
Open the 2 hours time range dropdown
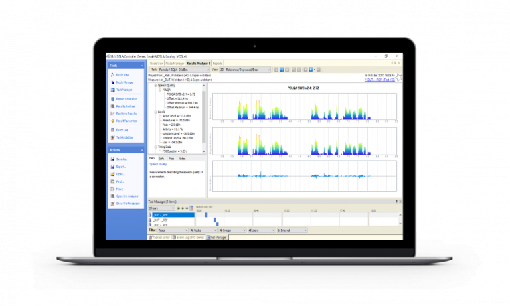[x=161, y=208]
